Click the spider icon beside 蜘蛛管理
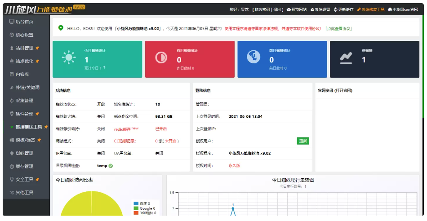The image size is (427, 221). (12, 153)
